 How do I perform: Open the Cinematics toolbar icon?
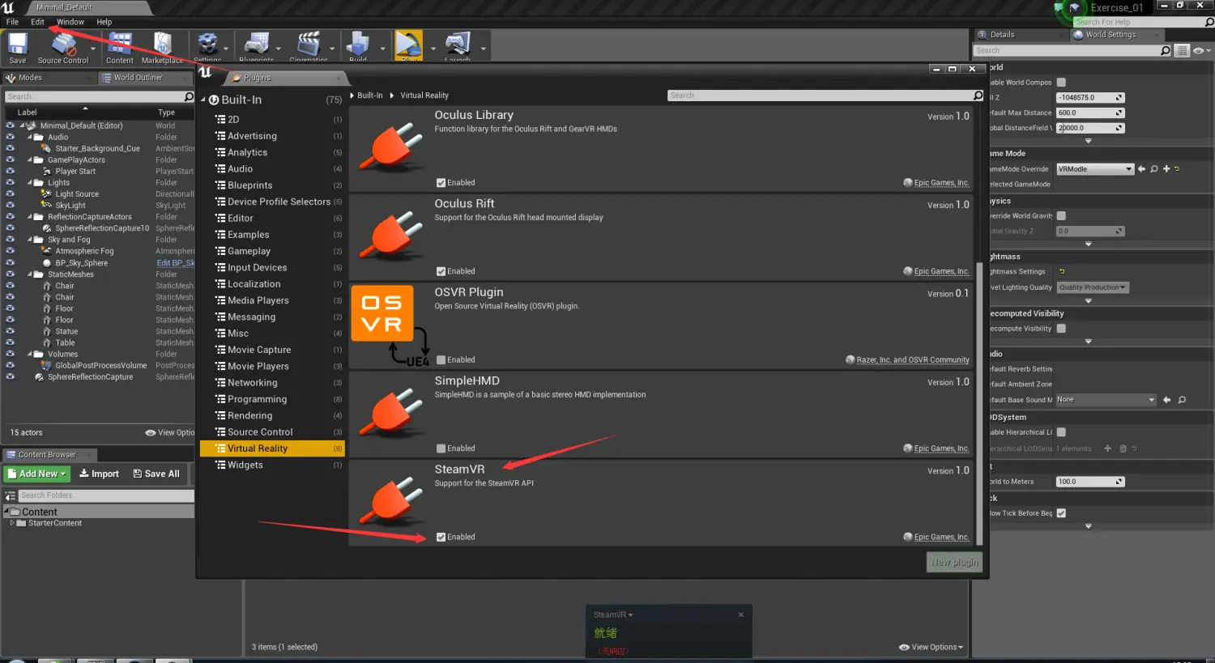pos(309,45)
